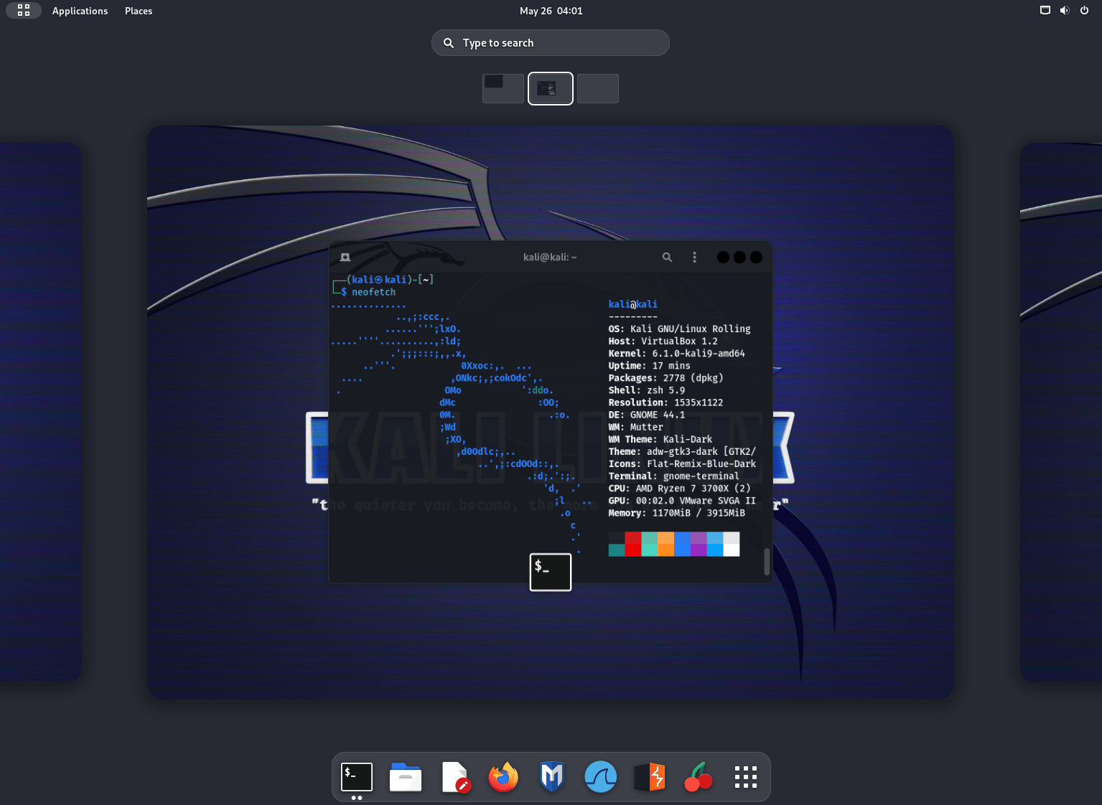Launch Firefox browser from the dock

pos(503,776)
